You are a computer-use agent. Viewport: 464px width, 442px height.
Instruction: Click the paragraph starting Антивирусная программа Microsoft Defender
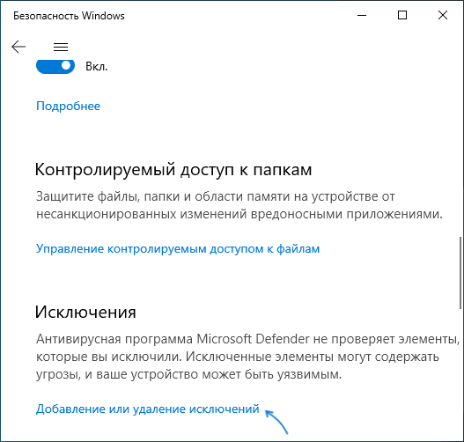point(248,357)
